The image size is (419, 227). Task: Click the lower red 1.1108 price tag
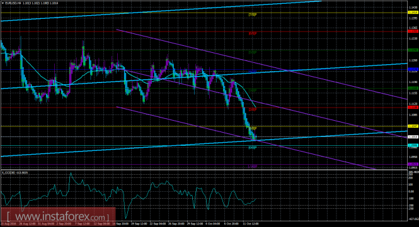point(413,108)
